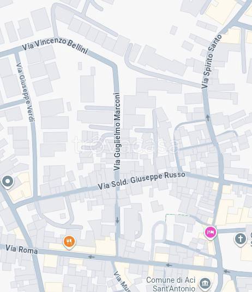Click the left arrow on road below hotel marker

coord(169,265)
